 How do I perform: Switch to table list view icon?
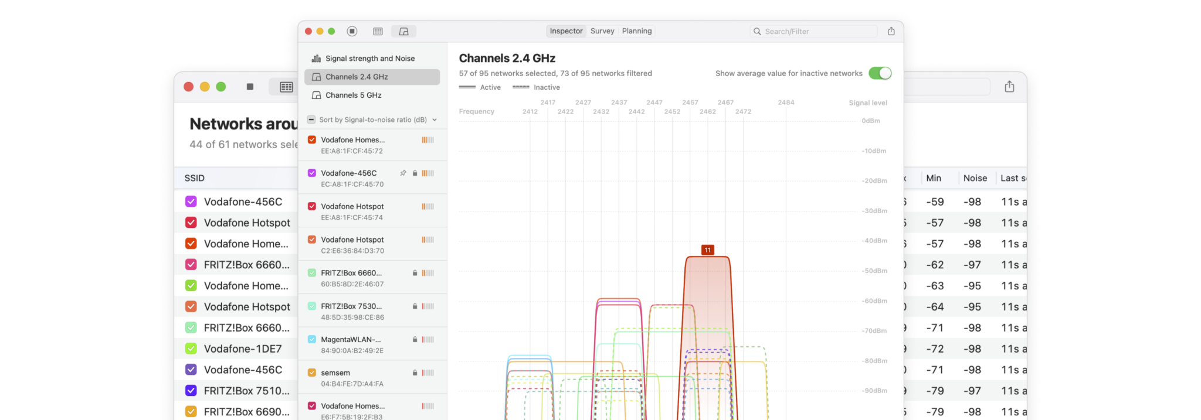[378, 31]
